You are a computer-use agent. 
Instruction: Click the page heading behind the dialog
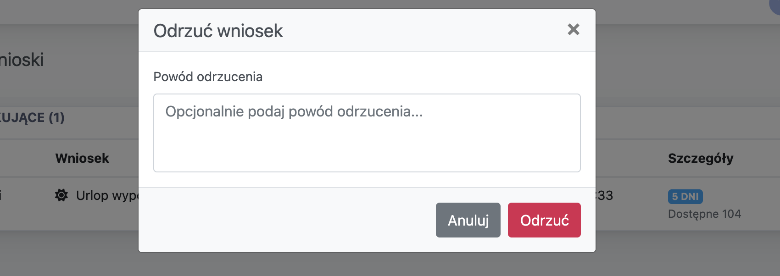[22, 60]
